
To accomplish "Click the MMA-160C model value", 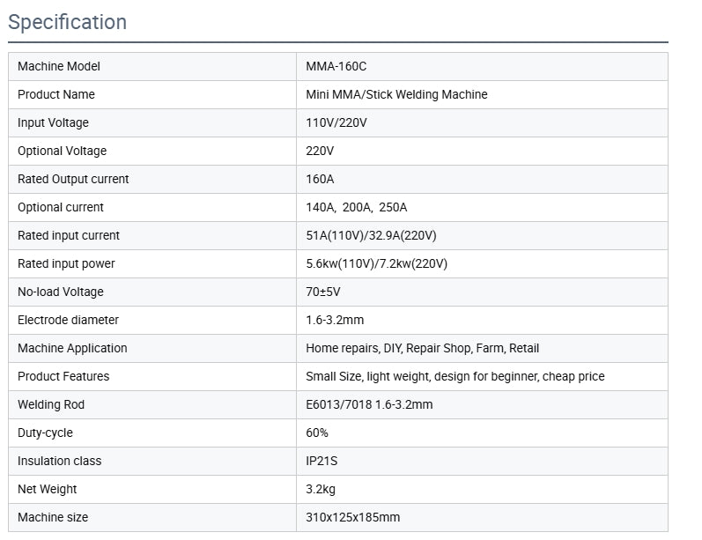I will coord(336,66).
